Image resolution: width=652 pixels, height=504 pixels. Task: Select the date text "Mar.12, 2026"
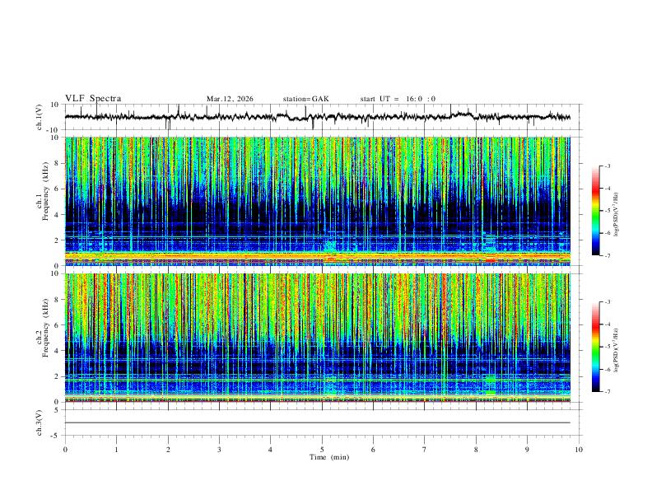230,99
